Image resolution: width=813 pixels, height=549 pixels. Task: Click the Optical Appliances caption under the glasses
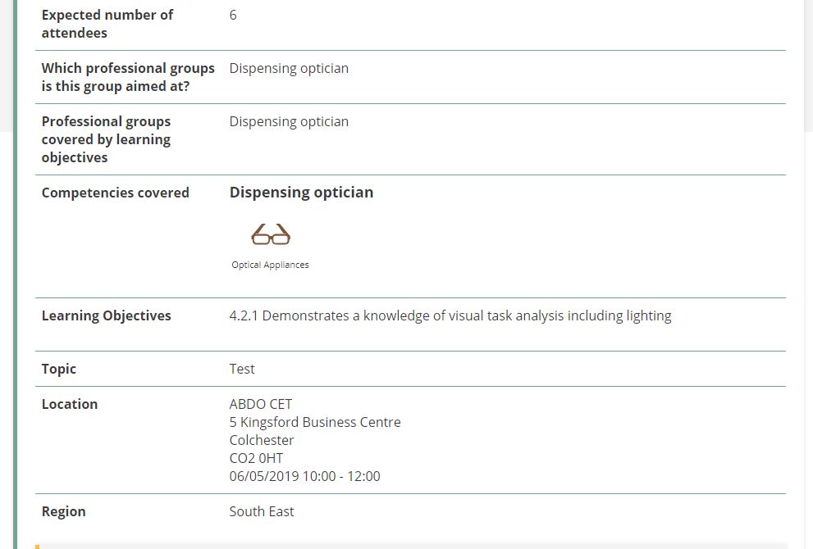coord(270,265)
